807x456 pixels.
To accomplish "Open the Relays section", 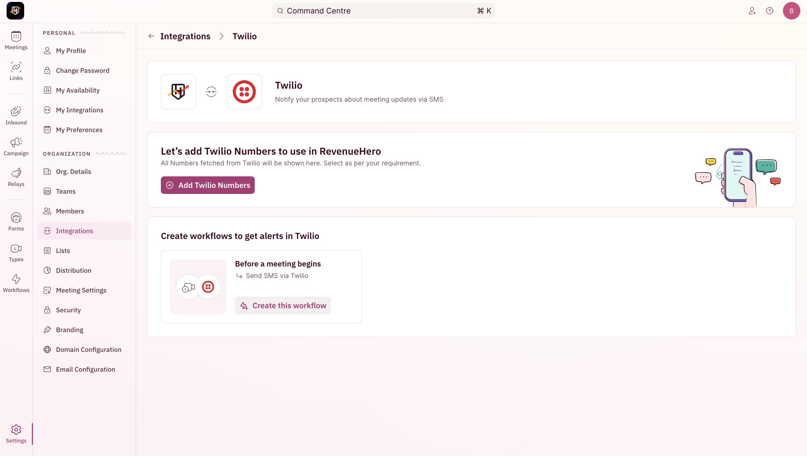I will coord(16,177).
